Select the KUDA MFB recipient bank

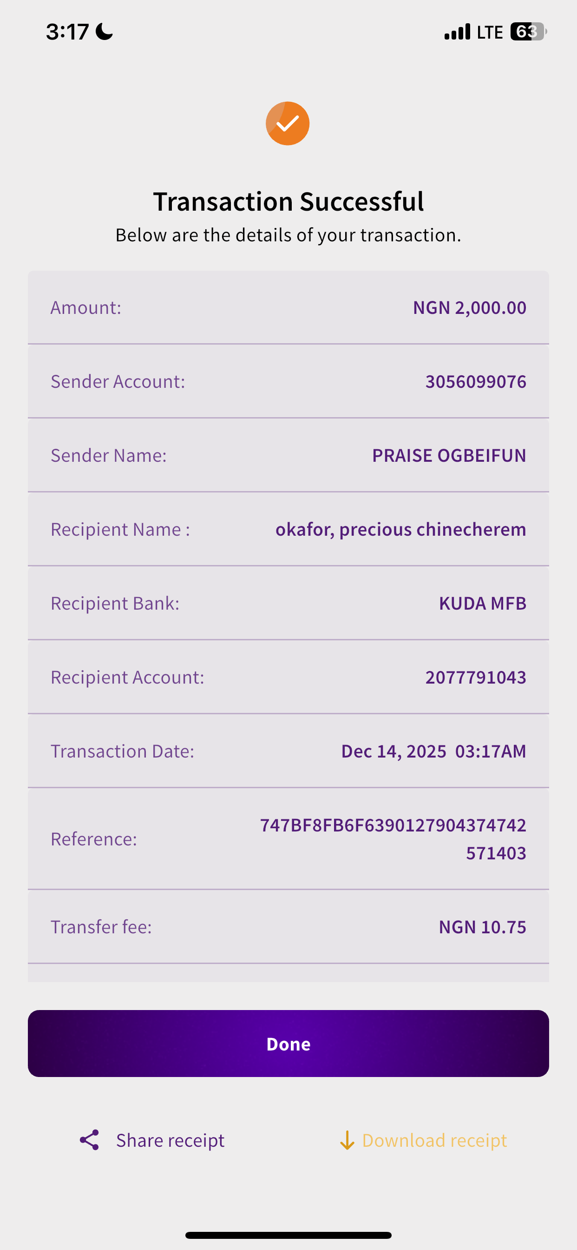[x=482, y=603]
